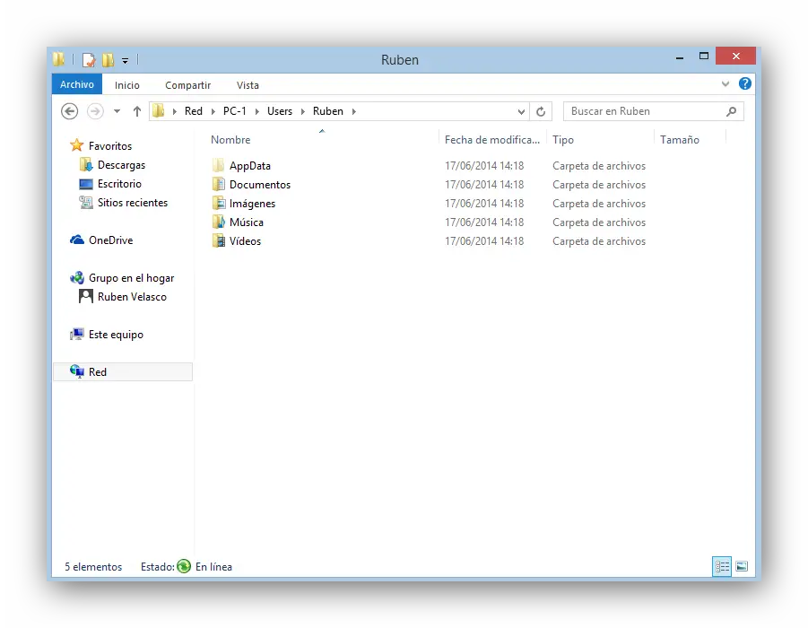Click the Documentos folder name text

point(260,185)
